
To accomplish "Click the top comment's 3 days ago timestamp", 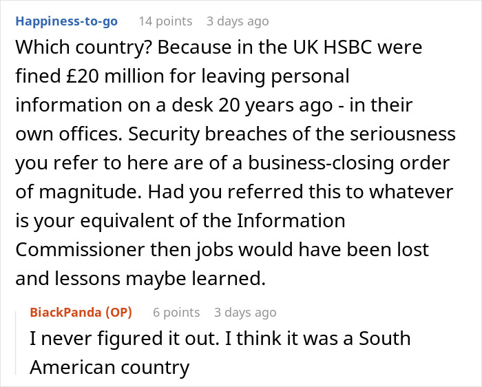I will [x=238, y=21].
